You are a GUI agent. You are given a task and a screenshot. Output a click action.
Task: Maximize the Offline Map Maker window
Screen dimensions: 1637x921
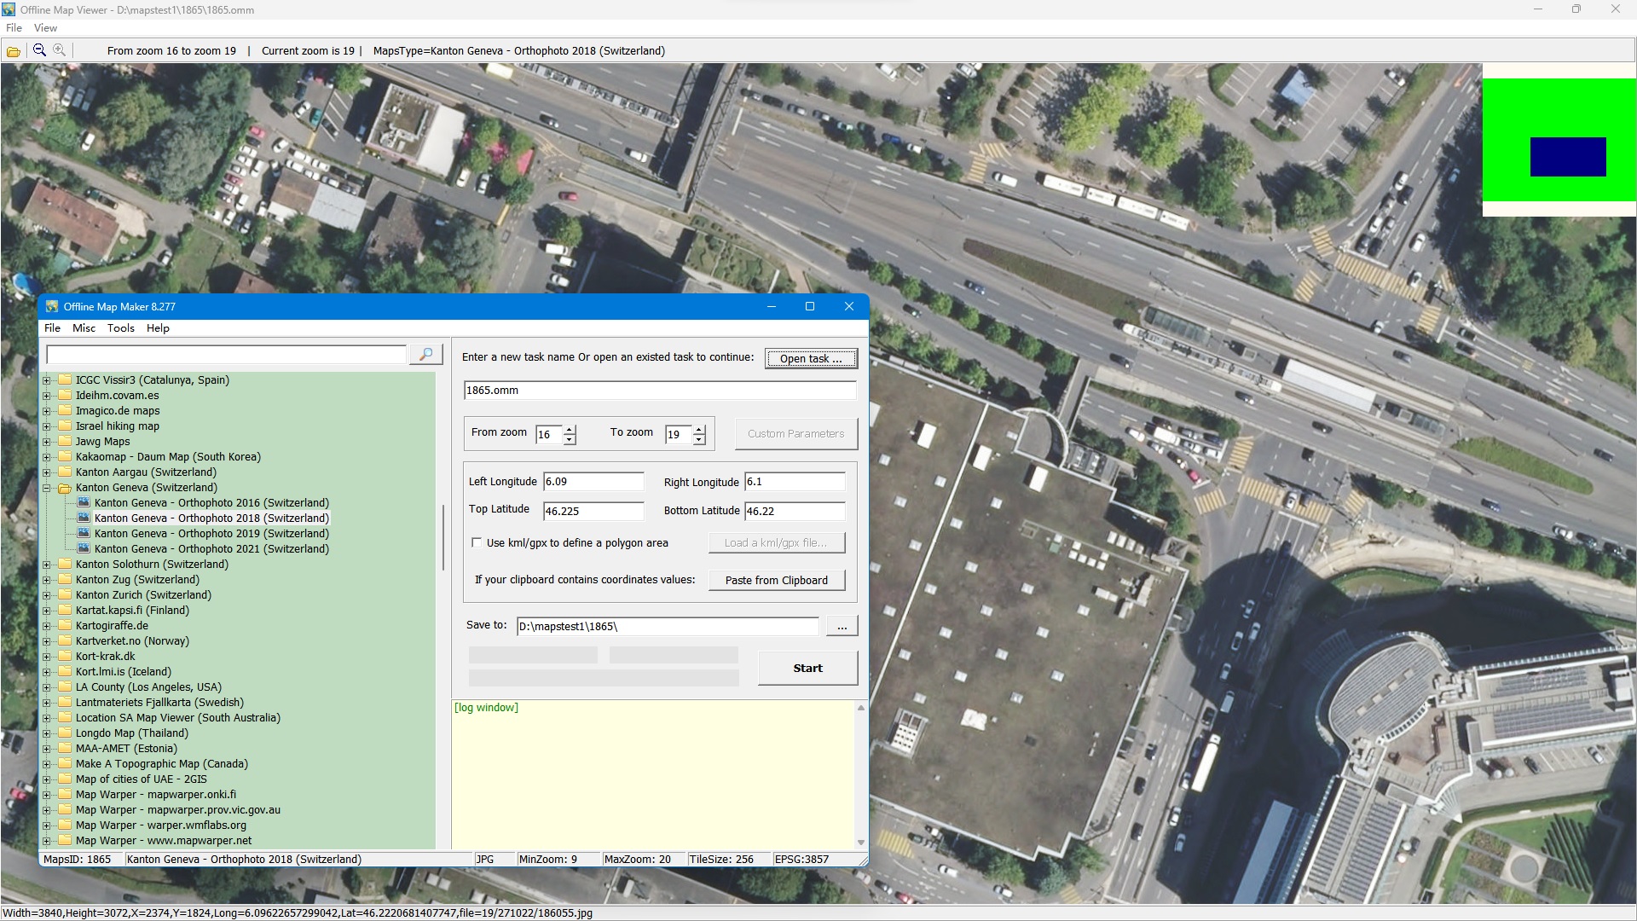click(810, 307)
